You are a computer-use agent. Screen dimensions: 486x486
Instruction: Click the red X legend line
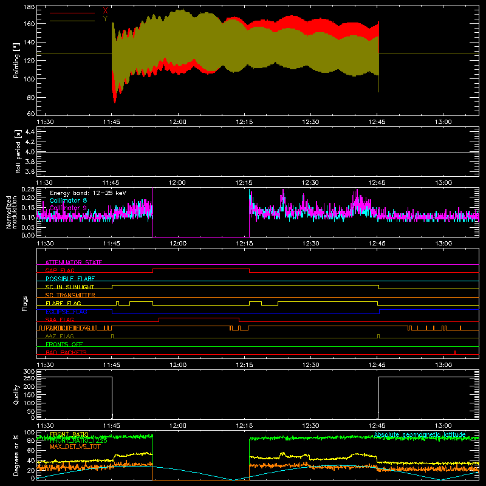coord(72,13)
